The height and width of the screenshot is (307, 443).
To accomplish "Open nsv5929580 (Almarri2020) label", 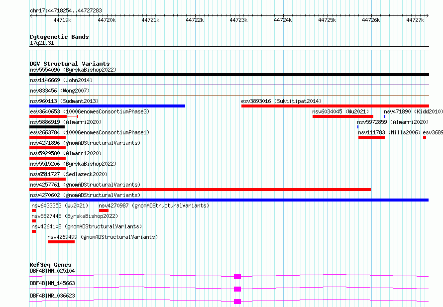I will pyautogui.click(x=66, y=153).
